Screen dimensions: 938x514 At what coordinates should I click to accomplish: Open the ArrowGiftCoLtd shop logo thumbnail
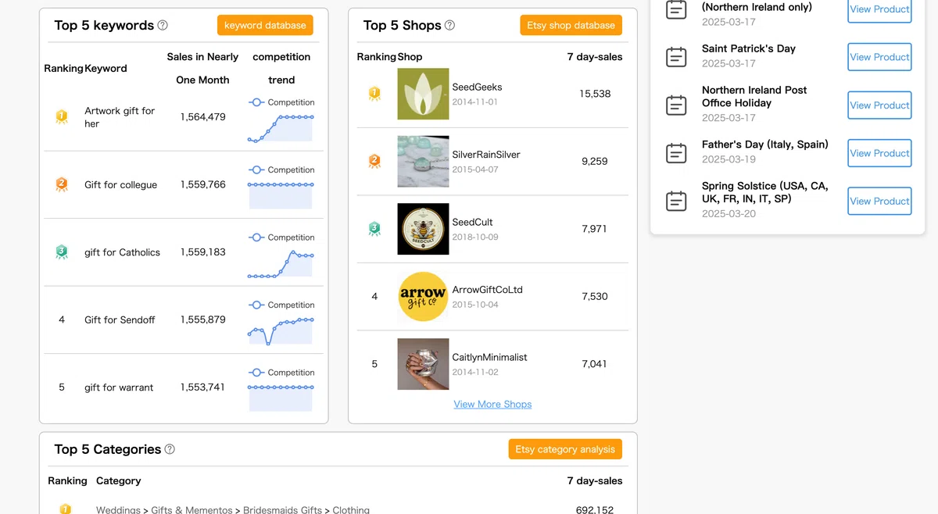coord(423,297)
